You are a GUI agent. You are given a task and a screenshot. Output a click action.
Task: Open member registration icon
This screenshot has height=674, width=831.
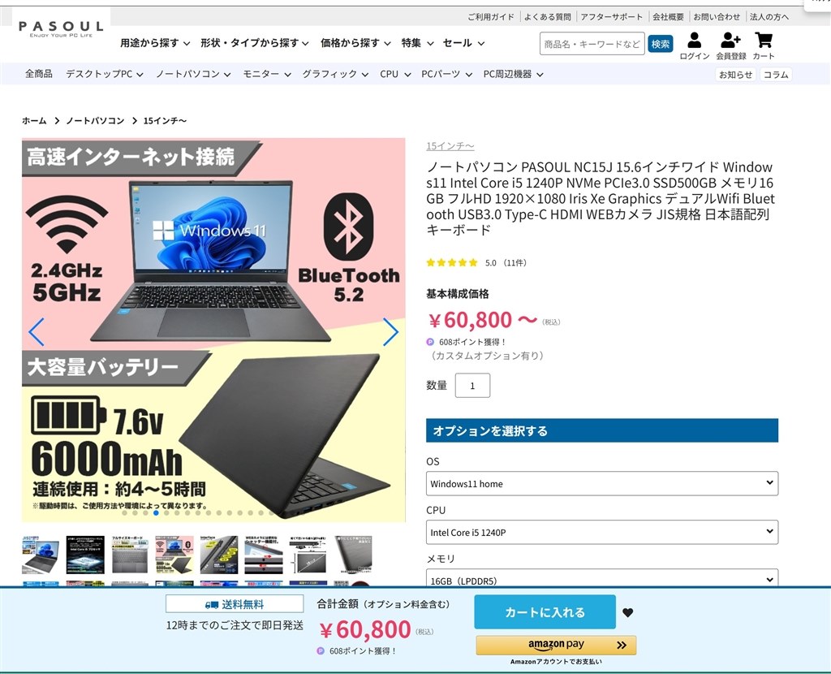[x=730, y=41]
